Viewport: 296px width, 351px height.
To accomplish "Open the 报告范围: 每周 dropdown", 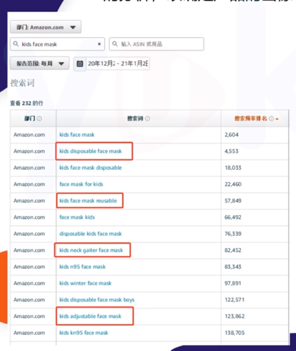I will tap(40, 64).
